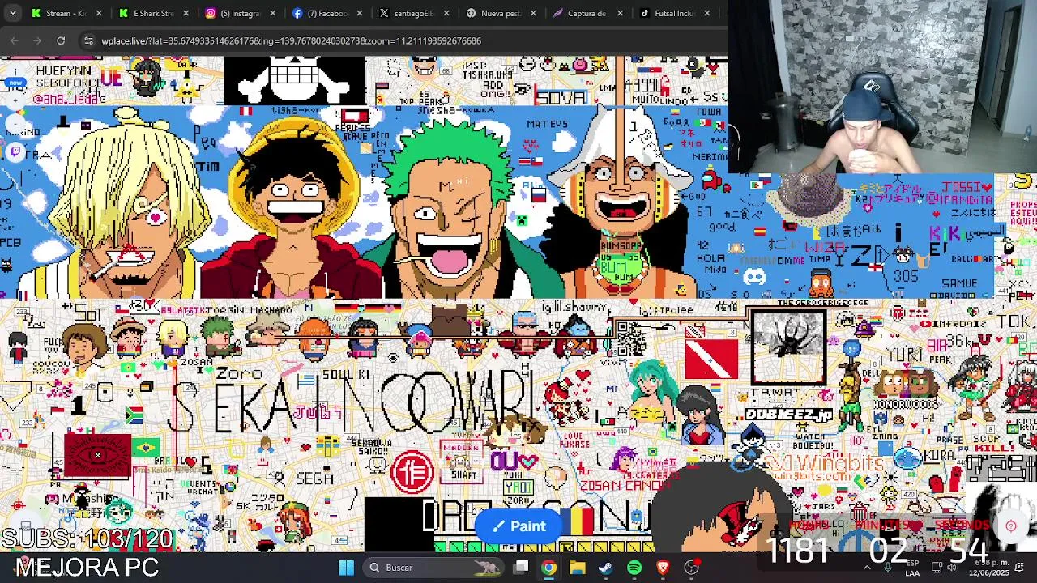Click the microphone icon in the system tray
The width and height of the screenshot is (1037, 583).
pyautogui.click(x=888, y=567)
